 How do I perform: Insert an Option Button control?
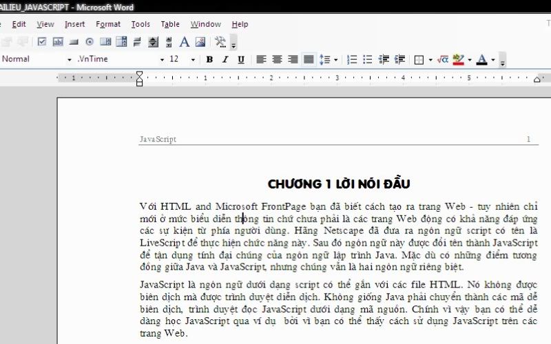pyautogui.click(x=90, y=42)
